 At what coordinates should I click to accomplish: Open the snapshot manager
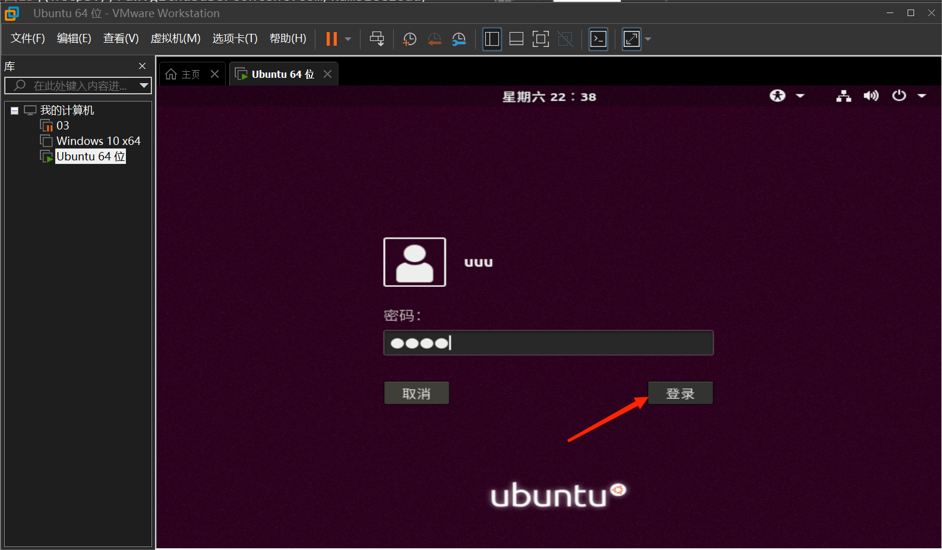459,39
